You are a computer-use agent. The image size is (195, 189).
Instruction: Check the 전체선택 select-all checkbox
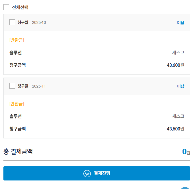pyautogui.click(x=6, y=7)
